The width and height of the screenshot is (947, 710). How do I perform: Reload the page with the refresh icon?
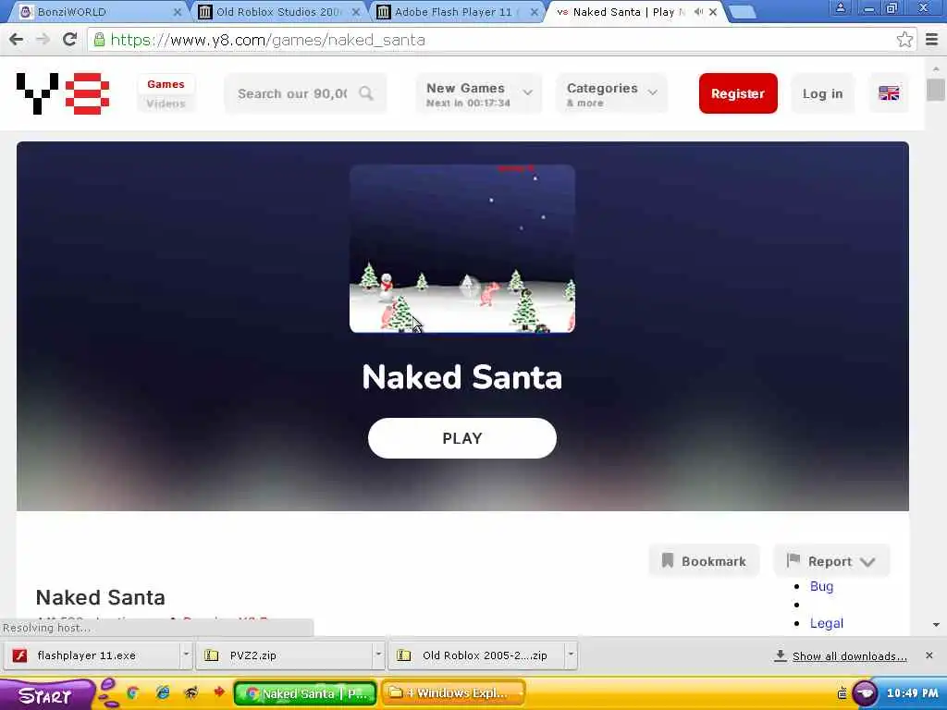pos(70,40)
